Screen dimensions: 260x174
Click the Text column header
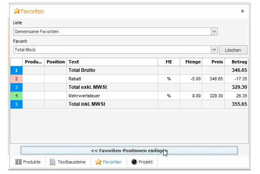112,62
